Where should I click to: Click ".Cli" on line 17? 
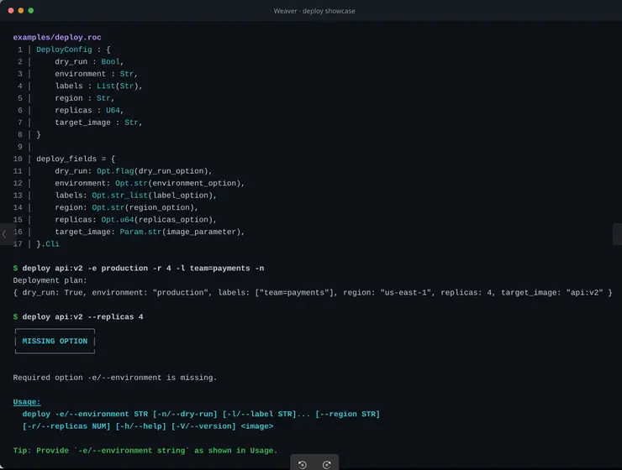click(x=50, y=244)
